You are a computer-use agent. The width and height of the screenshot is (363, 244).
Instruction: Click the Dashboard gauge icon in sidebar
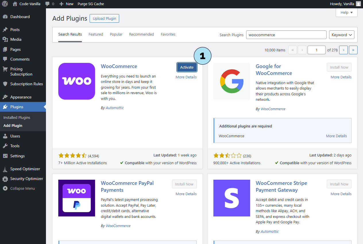(x=5, y=17)
